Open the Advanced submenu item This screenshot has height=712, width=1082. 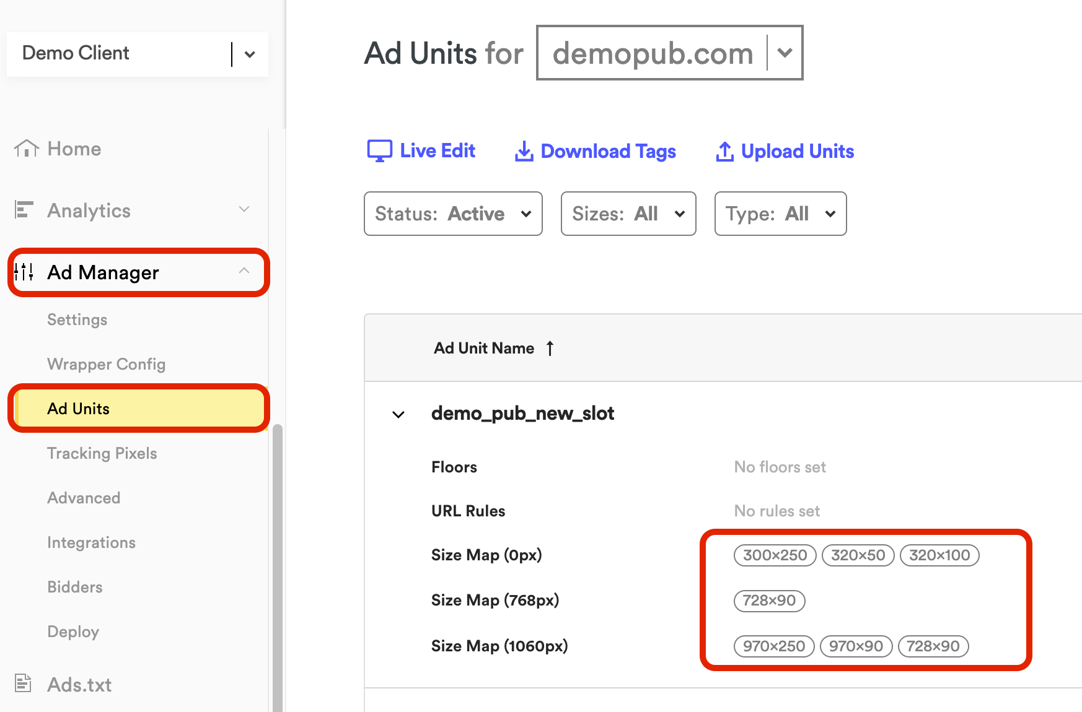click(x=84, y=498)
